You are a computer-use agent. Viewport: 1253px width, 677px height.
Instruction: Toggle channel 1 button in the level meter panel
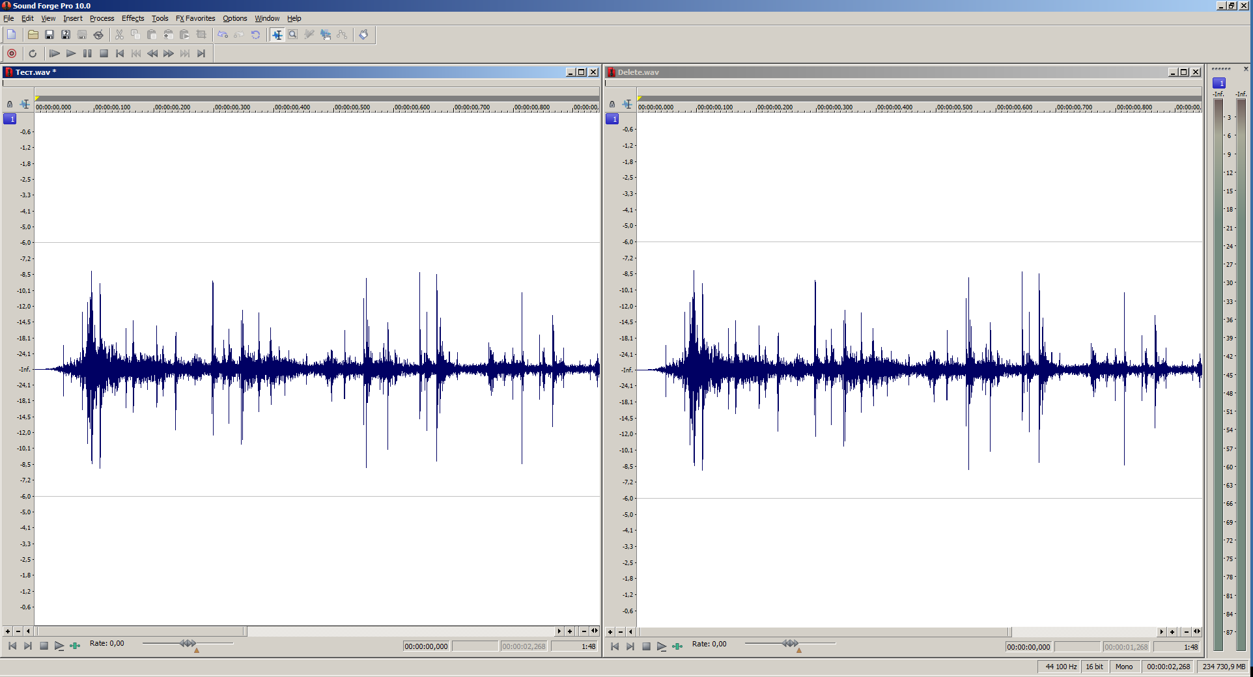pyautogui.click(x=1219, y=83)
